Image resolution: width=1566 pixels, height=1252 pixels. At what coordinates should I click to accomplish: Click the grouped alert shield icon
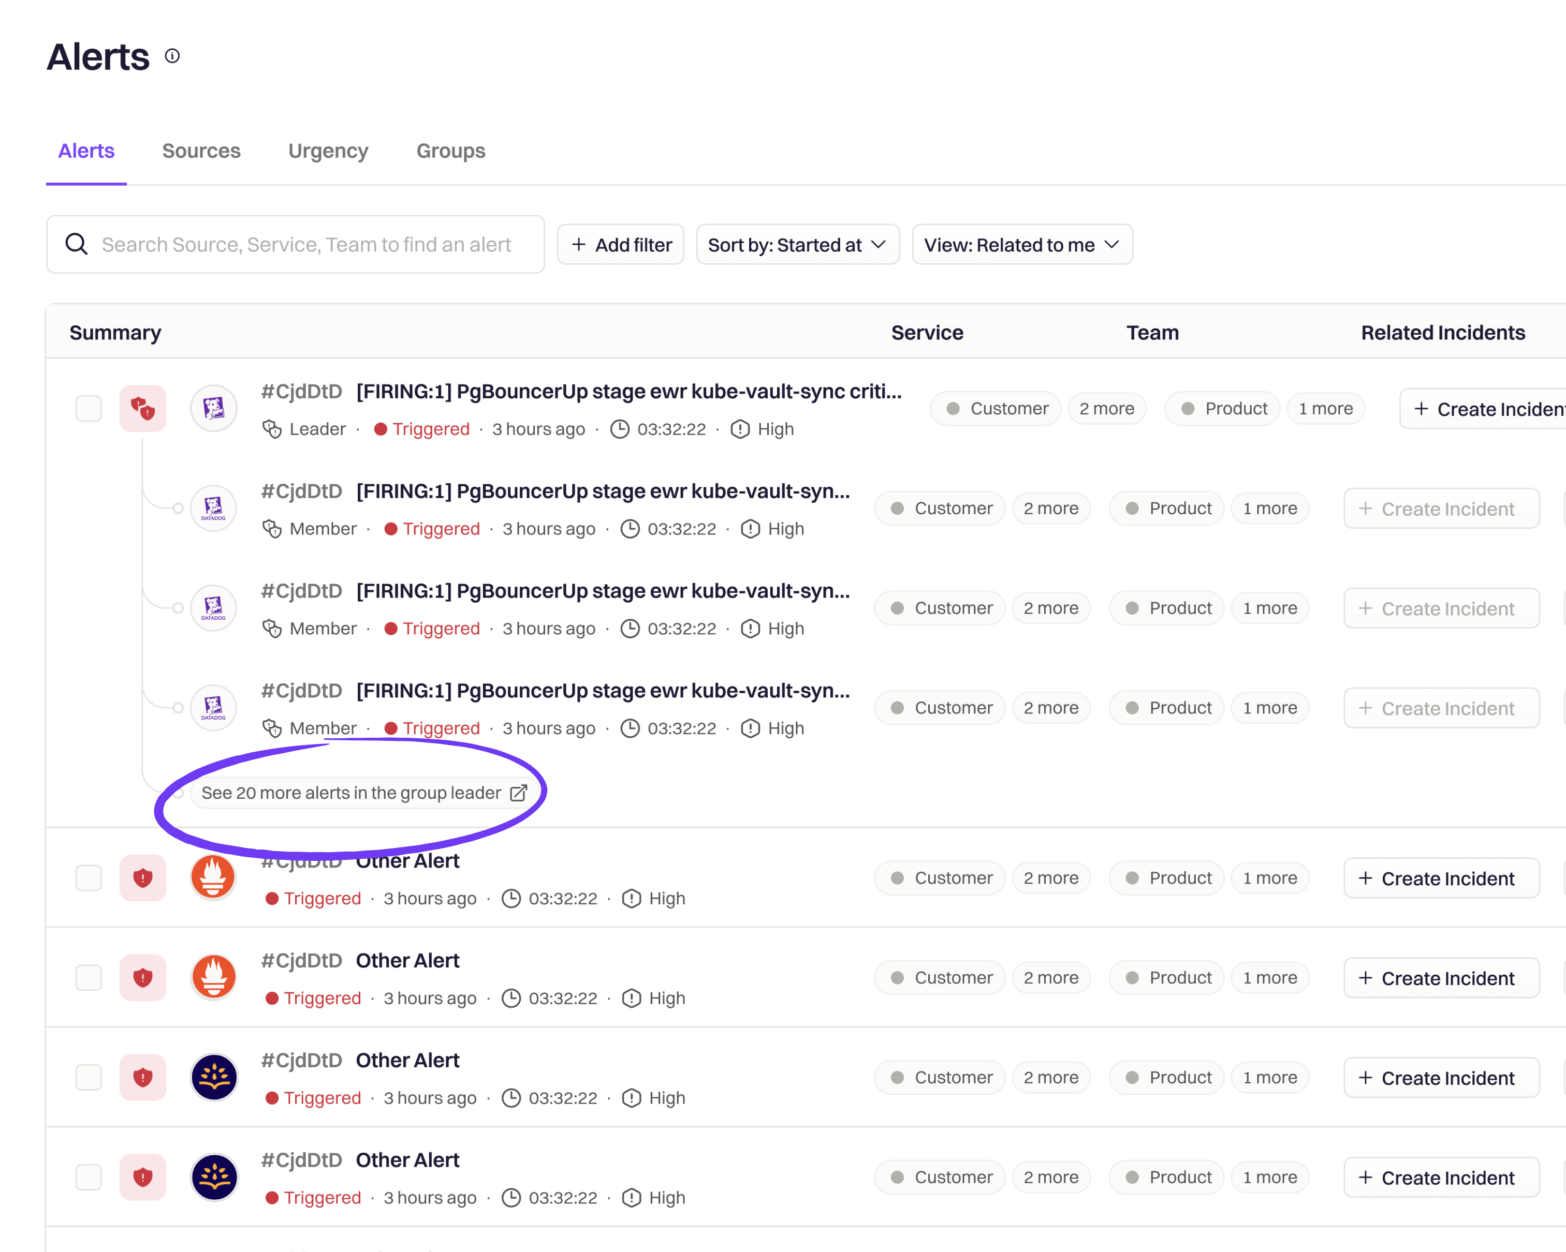[143, 409]
